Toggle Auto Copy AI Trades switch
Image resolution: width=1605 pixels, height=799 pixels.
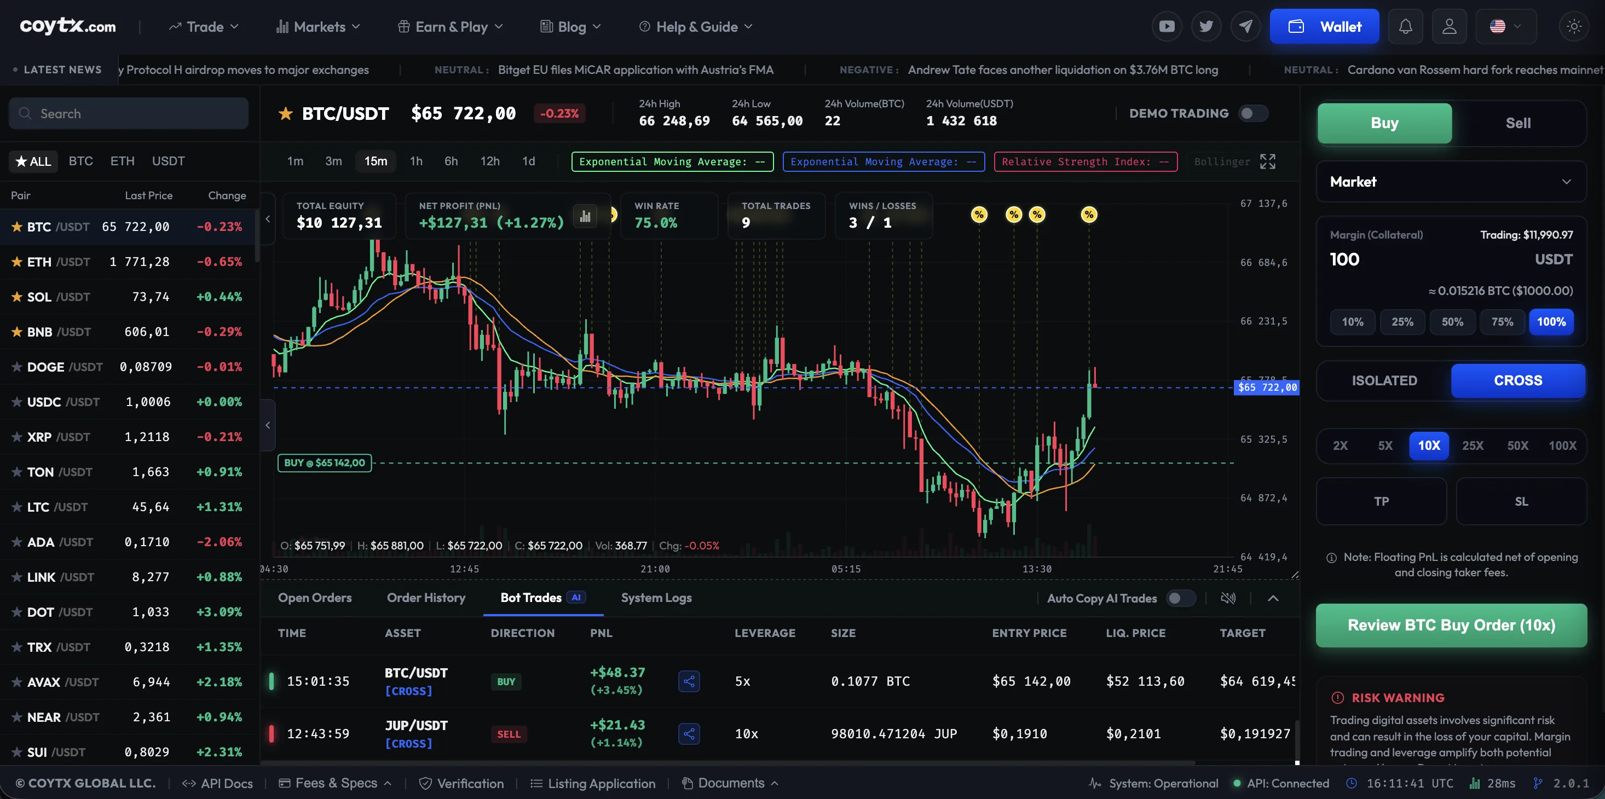click(x=1181, y=598)
